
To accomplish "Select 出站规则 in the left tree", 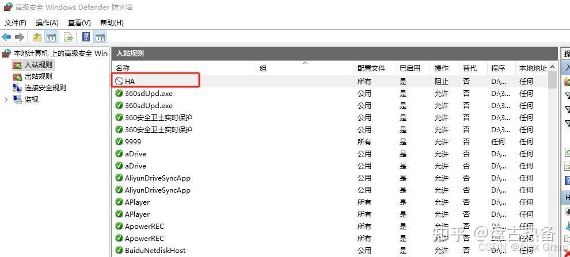I will 38,76.
